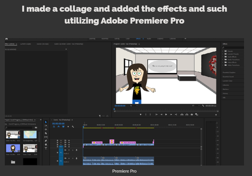
Task: Expand Video Transitions folder
Action: tap(223, 65)
